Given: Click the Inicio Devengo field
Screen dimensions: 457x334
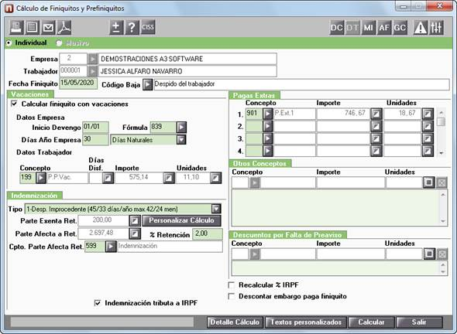Looking at the screenshot, I should pyautogui.click(x=95, y=127).
